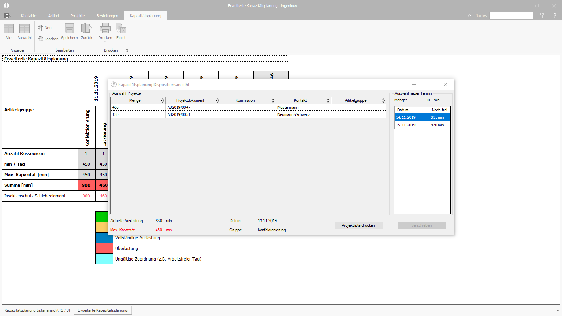
Task: Open the Drucken group dialog launcher
Action: [127, 50]
